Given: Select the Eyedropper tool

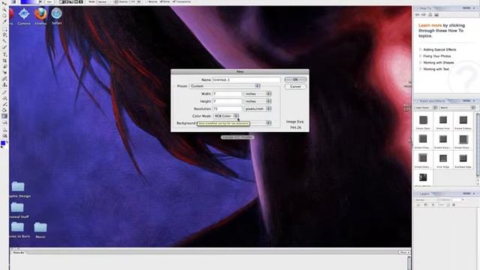Looking at the screenshot, I should 4,22.
